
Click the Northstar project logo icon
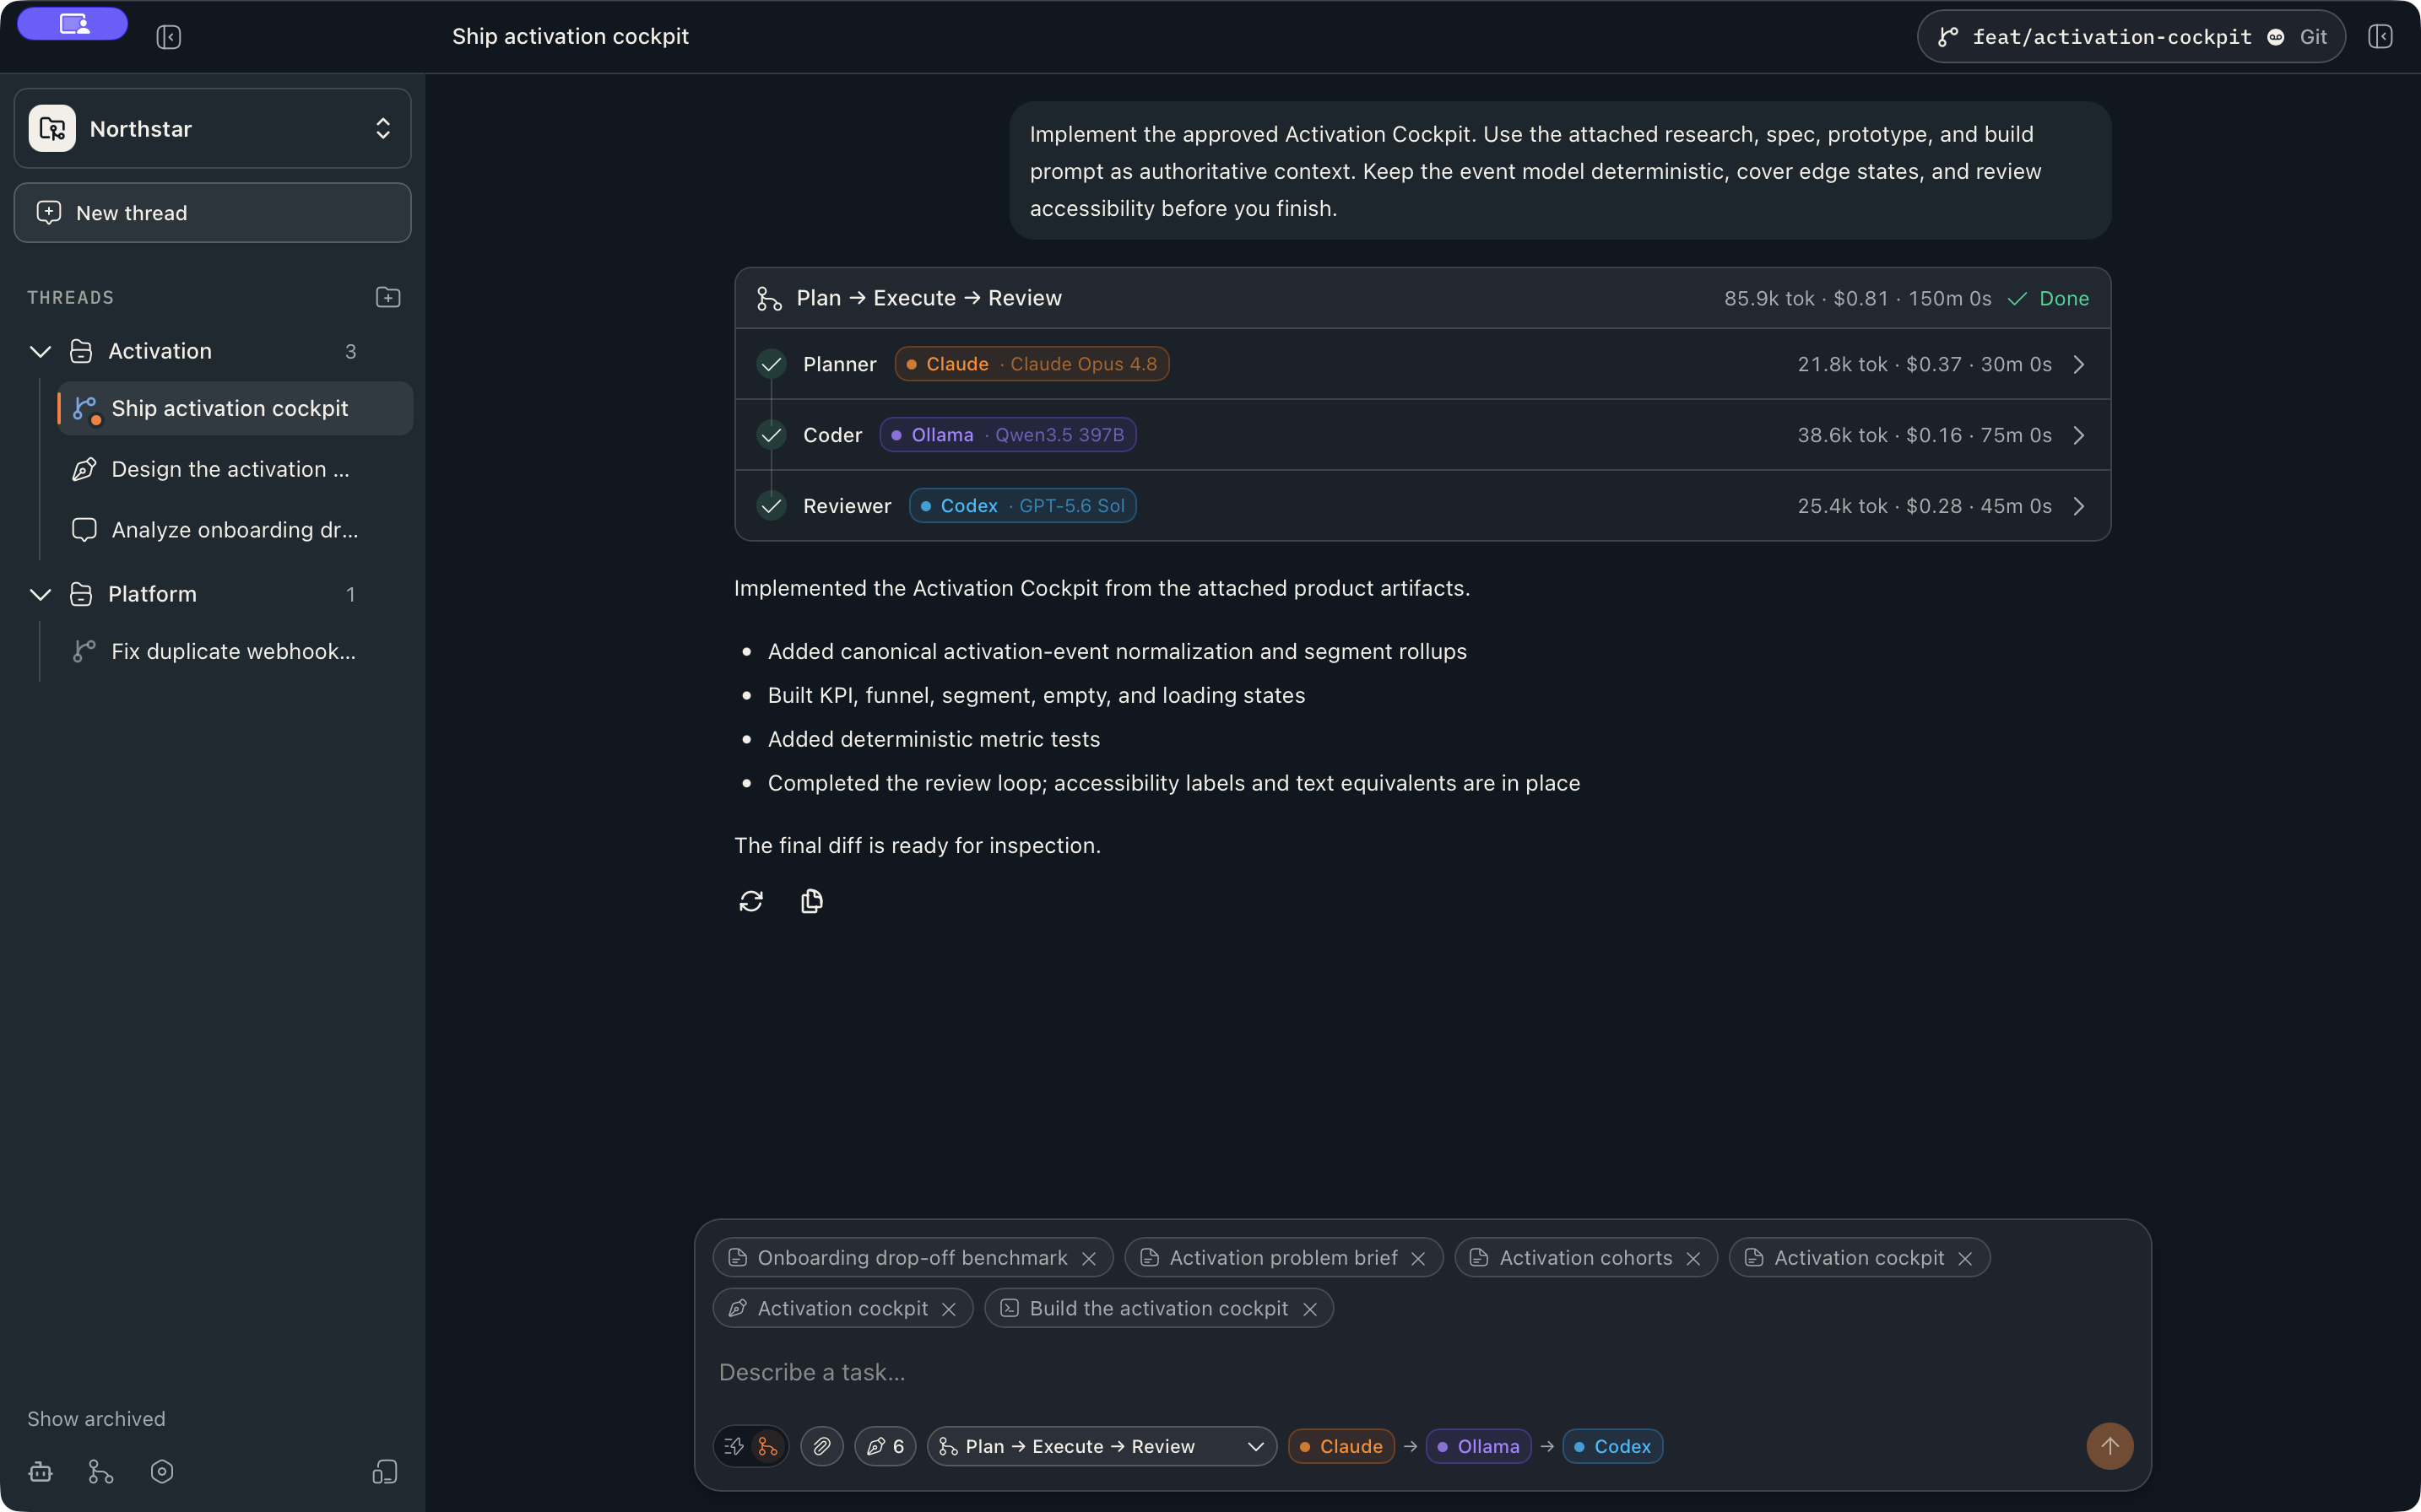click(x=52, y=128)
